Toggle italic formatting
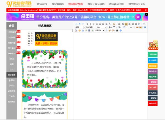The image size is (165, 120). [x=90, y=24]
